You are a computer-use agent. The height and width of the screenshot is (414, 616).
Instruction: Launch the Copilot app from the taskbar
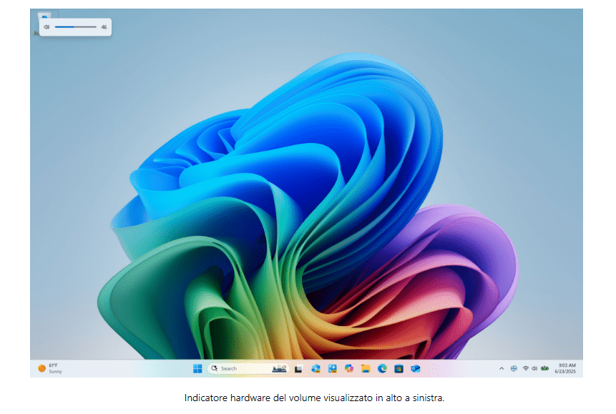pyautogui.click(x=349, y=368)
